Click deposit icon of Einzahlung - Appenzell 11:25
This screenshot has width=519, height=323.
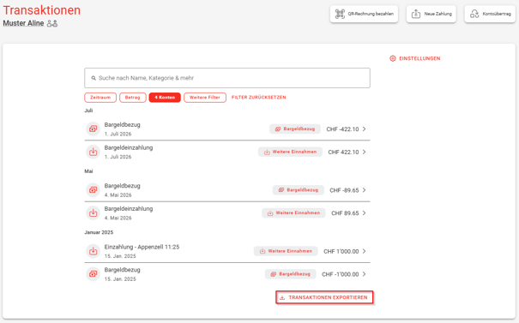tap(93, 251)
